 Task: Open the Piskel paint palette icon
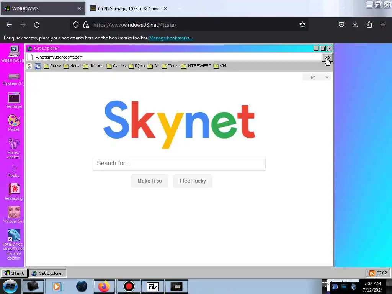[14, 123]
